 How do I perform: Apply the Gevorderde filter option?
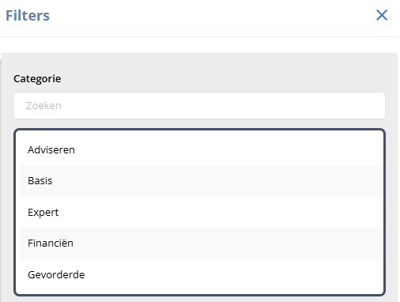pos(201,274)
